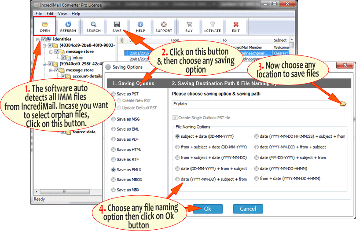Click the SAVE floppy disk icon
Screen dimensions: 356x231
tap(117, 24)
